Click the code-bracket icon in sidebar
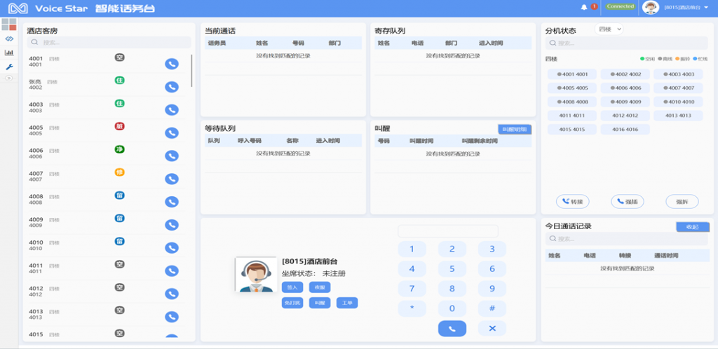Viewport: 718px width, 349px height. 9,39
